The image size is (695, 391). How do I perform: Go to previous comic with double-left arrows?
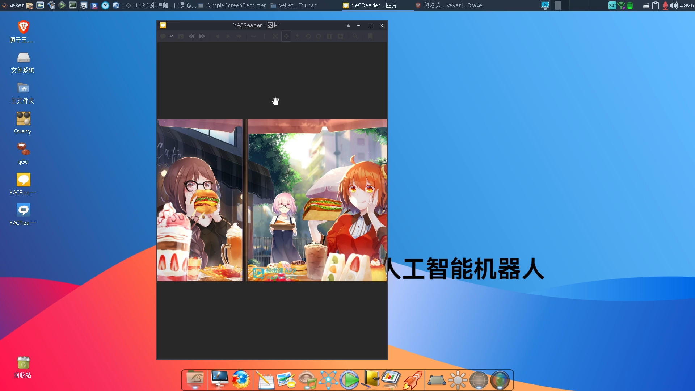pyautogui.click(x=191, y=36)
